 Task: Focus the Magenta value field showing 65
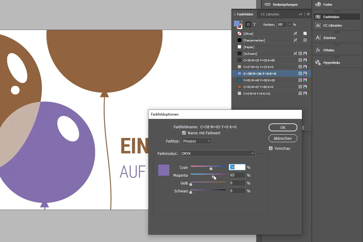tap(237, 175)
